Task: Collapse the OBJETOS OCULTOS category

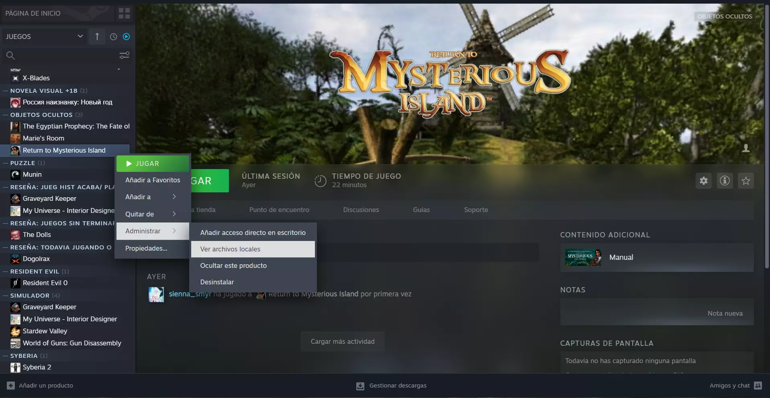Action: 6,115
